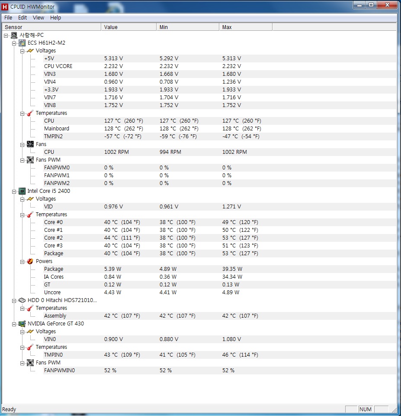Open the File menu
The width and height of the screenshot is (401, 416).
point(8,17)
